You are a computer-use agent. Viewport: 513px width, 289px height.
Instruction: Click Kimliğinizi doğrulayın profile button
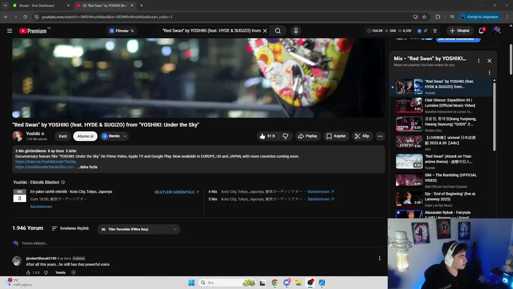[x=480, y=17]
